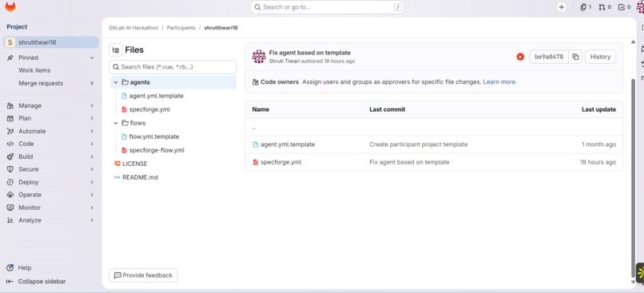Image resolution: width=644 pixels, height=293 pixels.
Task: Expand the Code menu arrow
Action: [x=92, y=144]
